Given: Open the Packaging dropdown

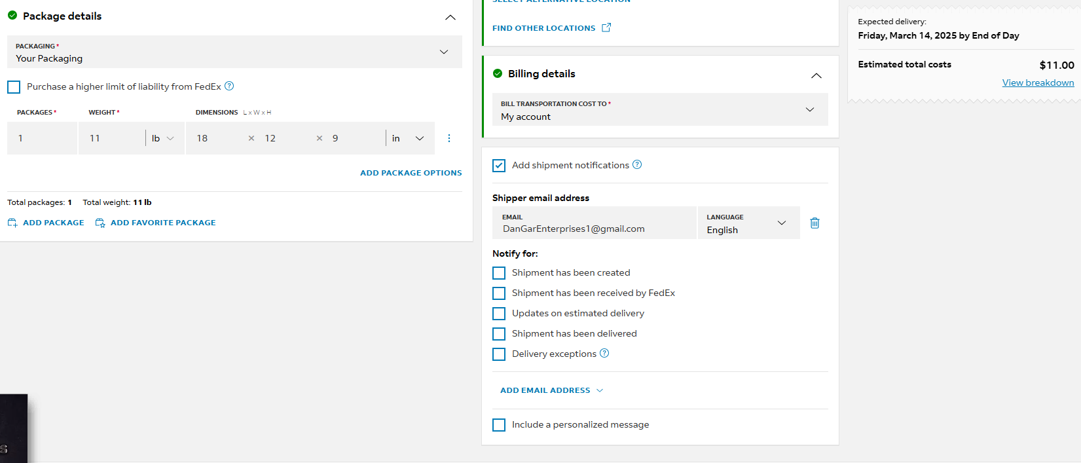Looking at the screenshot, I should coord(234,52).
